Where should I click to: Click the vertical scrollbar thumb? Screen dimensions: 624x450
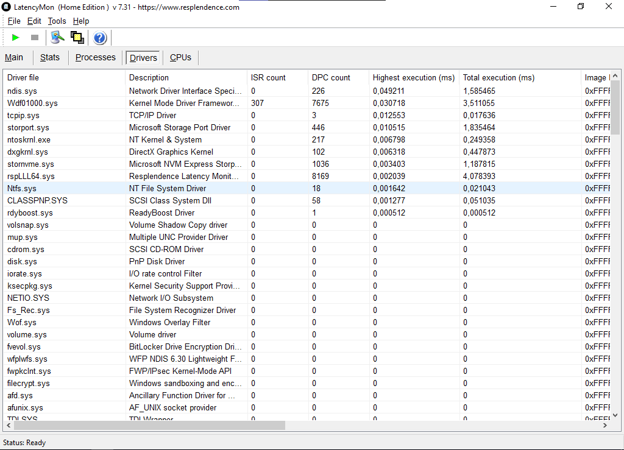[615, 107]
